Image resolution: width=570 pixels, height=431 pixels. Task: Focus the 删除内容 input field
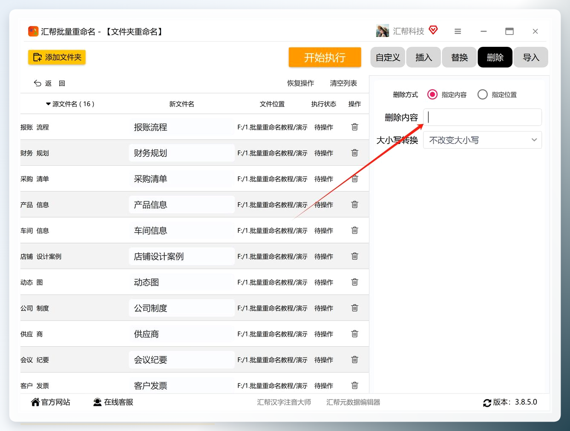483,117
